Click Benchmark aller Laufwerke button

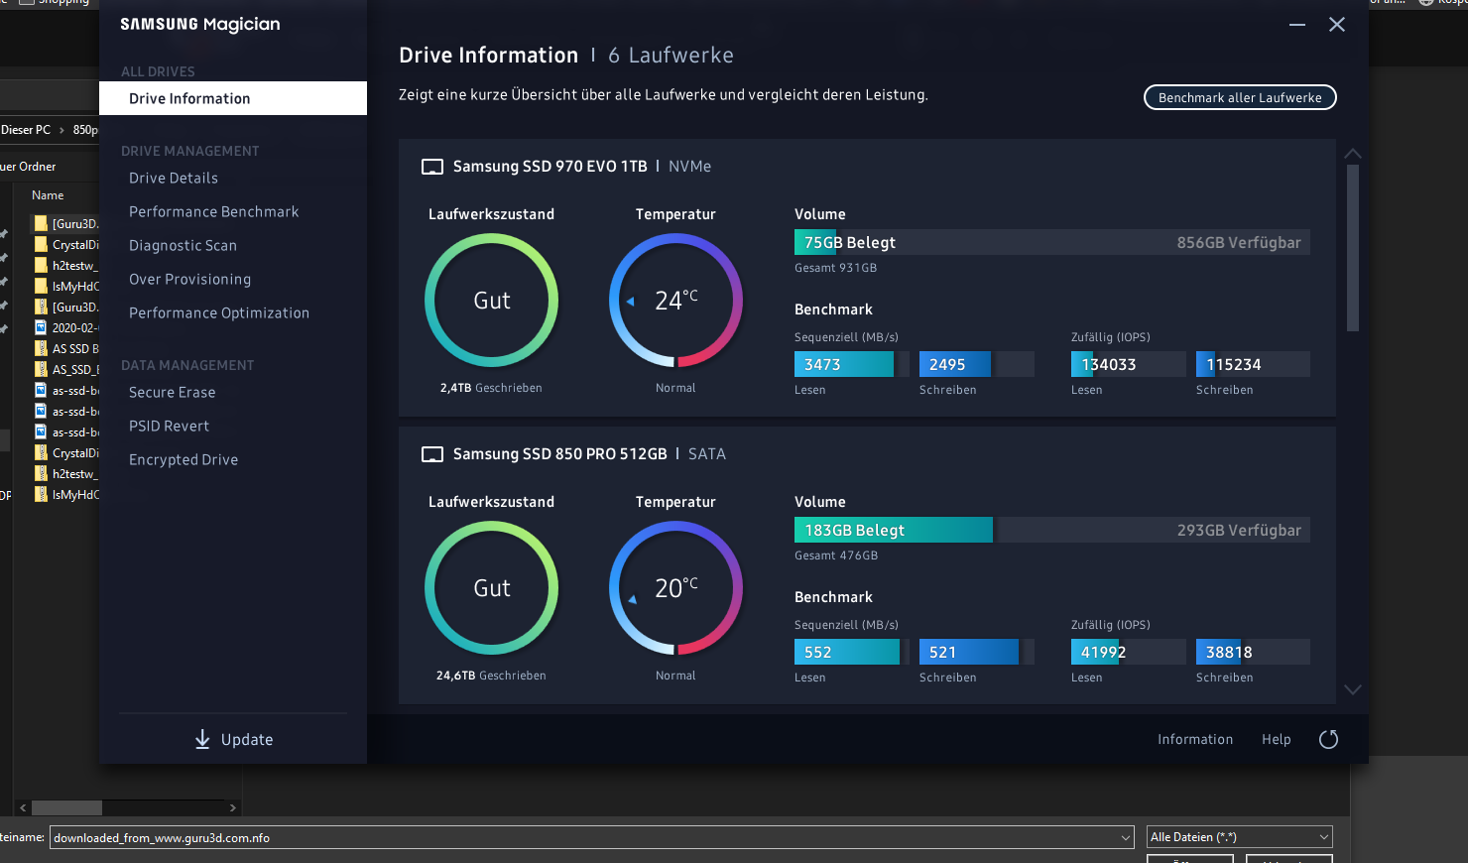[1240, 97]
